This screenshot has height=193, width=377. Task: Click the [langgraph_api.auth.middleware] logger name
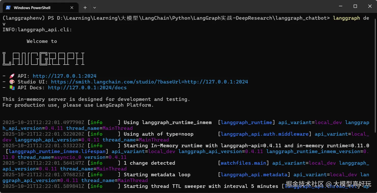[x=265, y=134]
